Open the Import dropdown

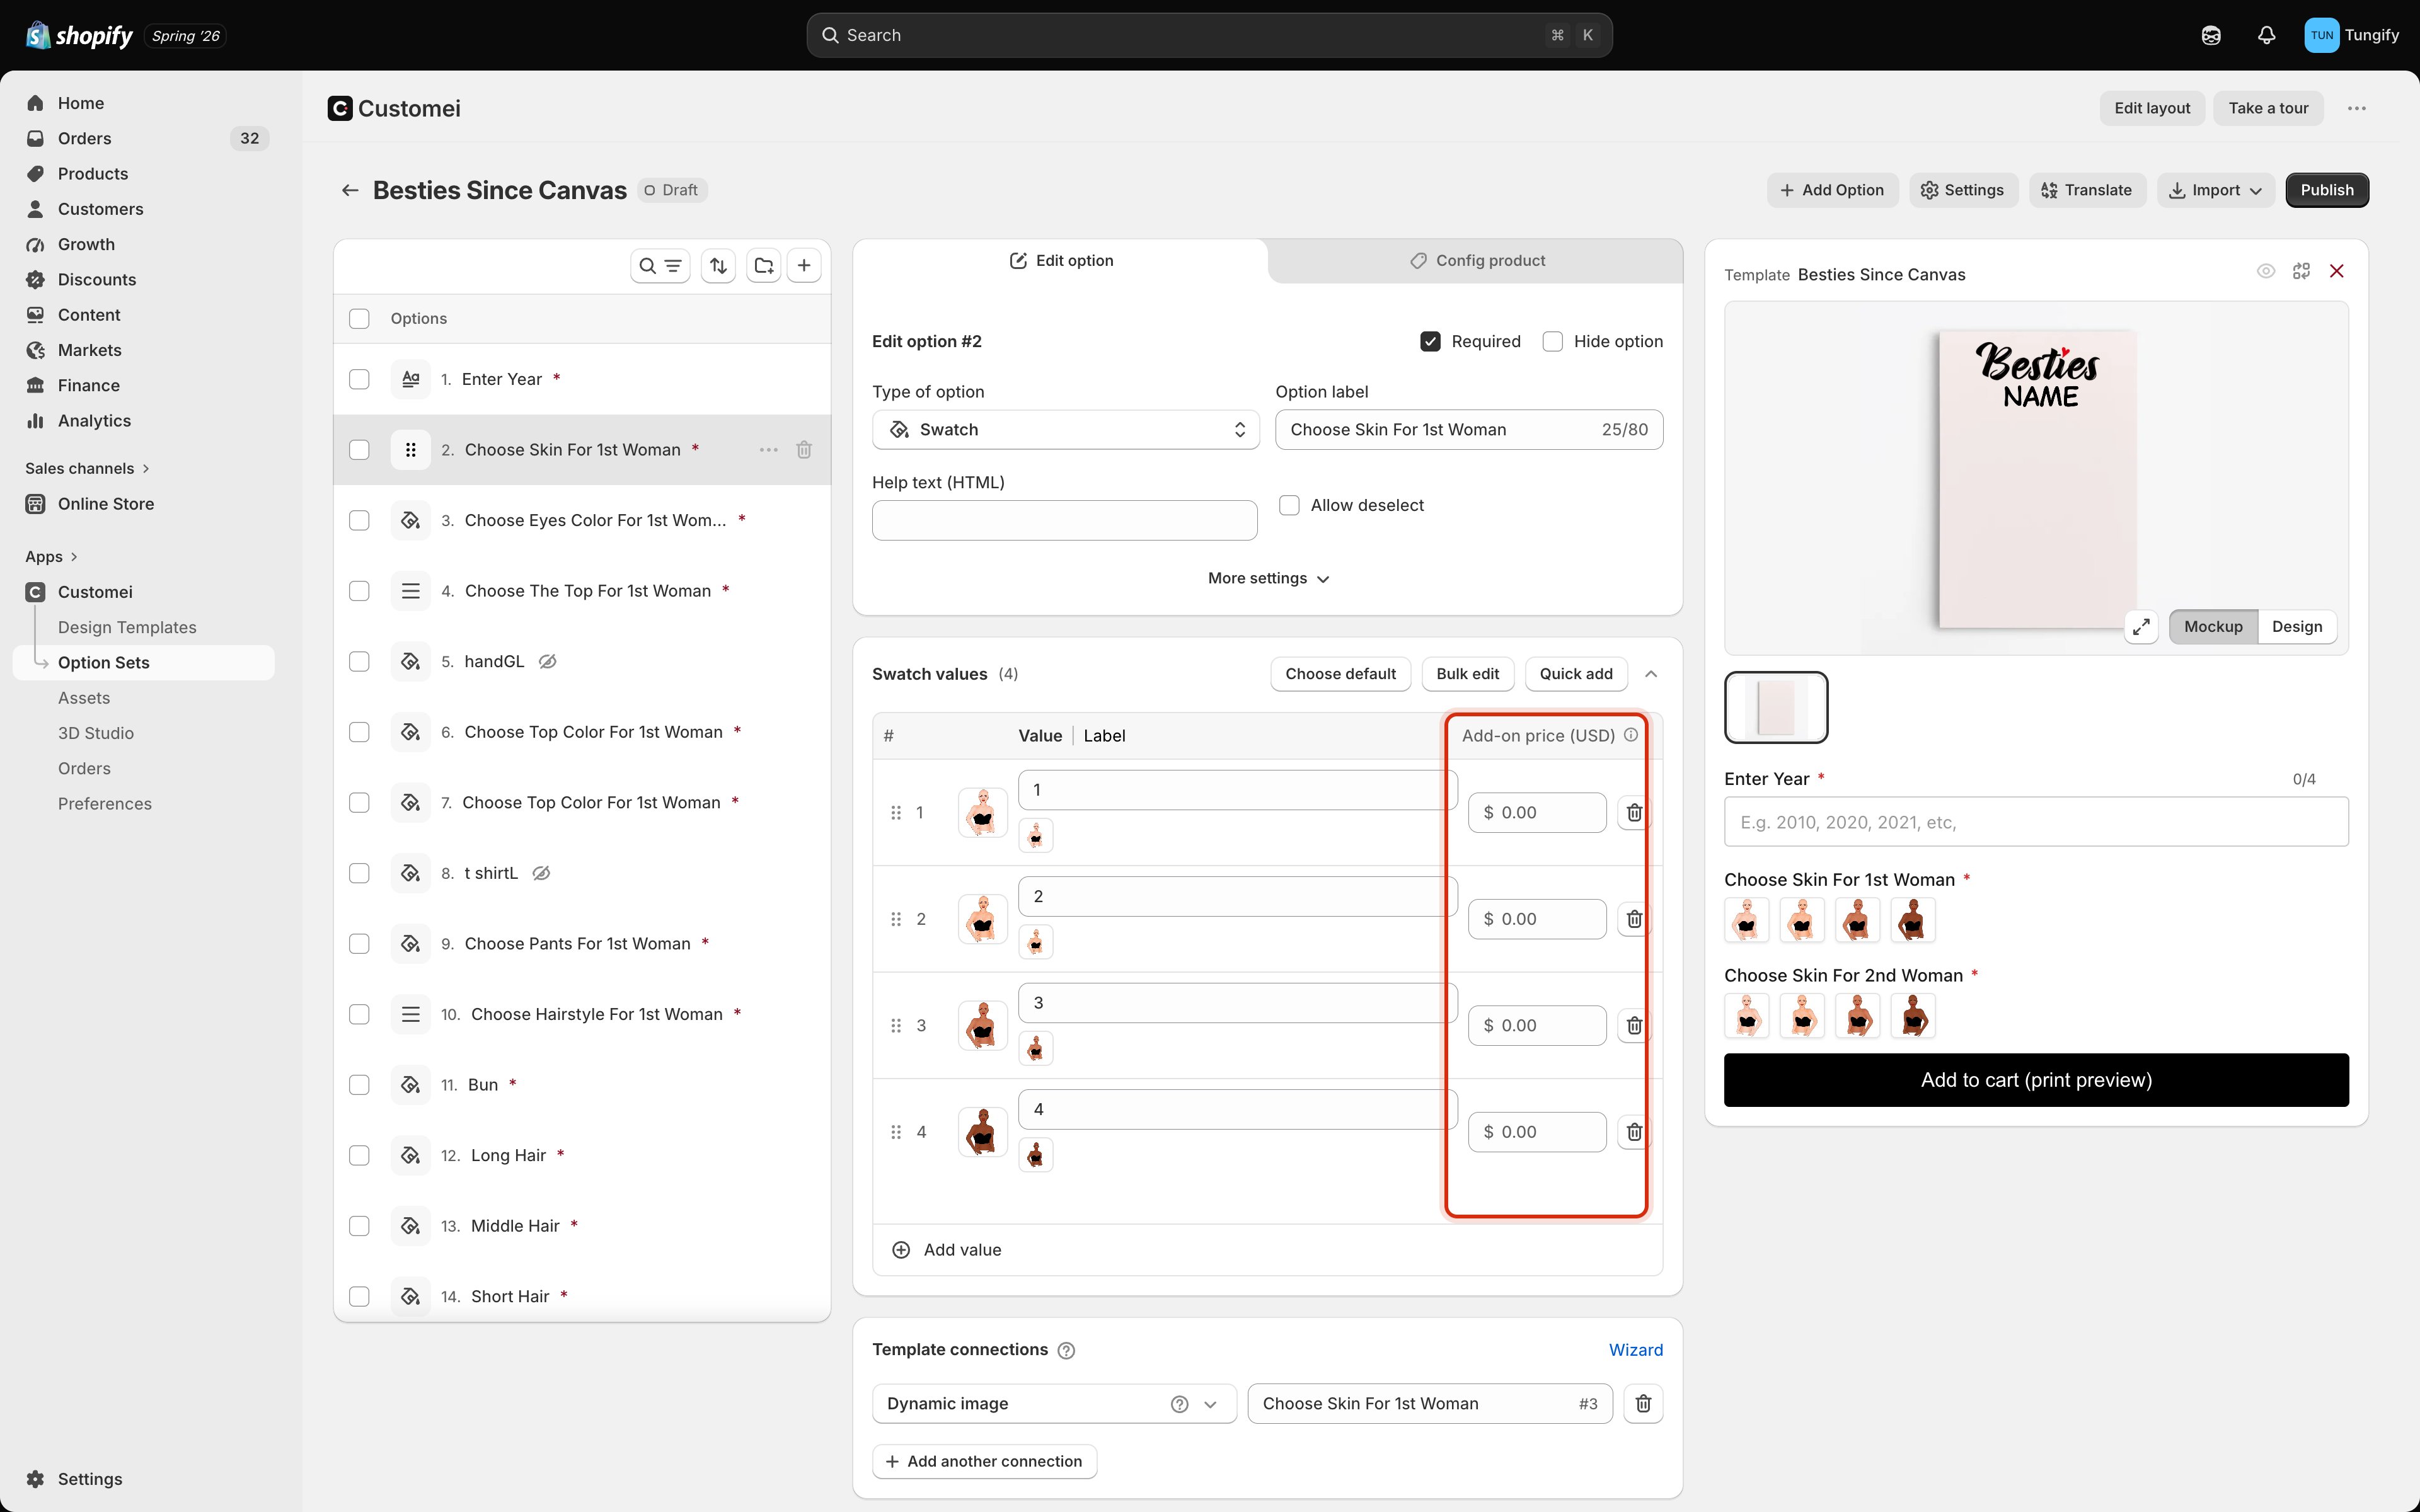[x=2215, y=190]
